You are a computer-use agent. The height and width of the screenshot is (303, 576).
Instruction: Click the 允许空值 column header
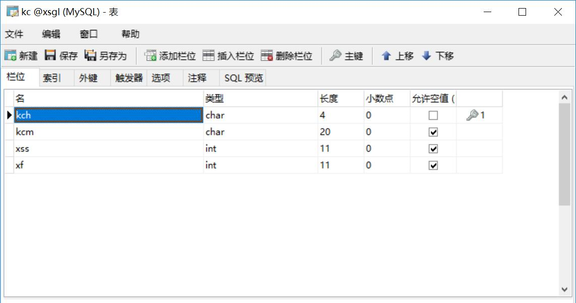433,98
